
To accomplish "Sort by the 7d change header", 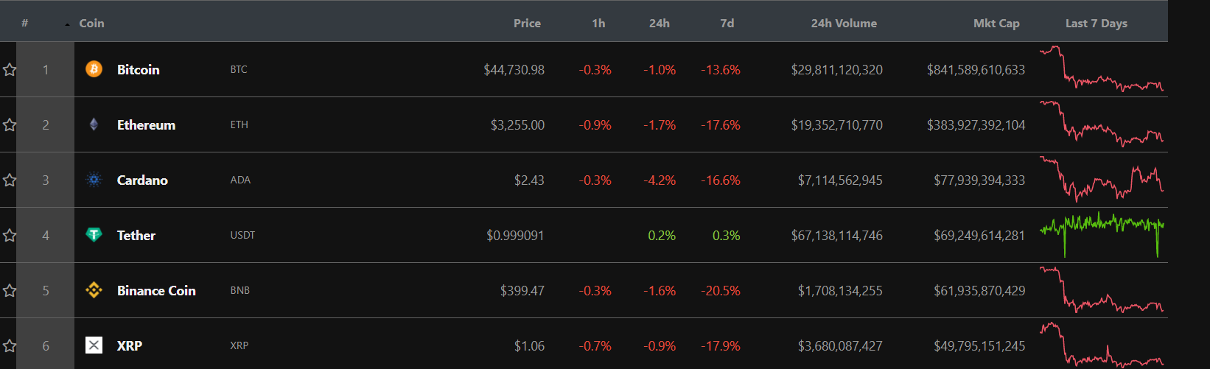I will click(x=727, y=24).
